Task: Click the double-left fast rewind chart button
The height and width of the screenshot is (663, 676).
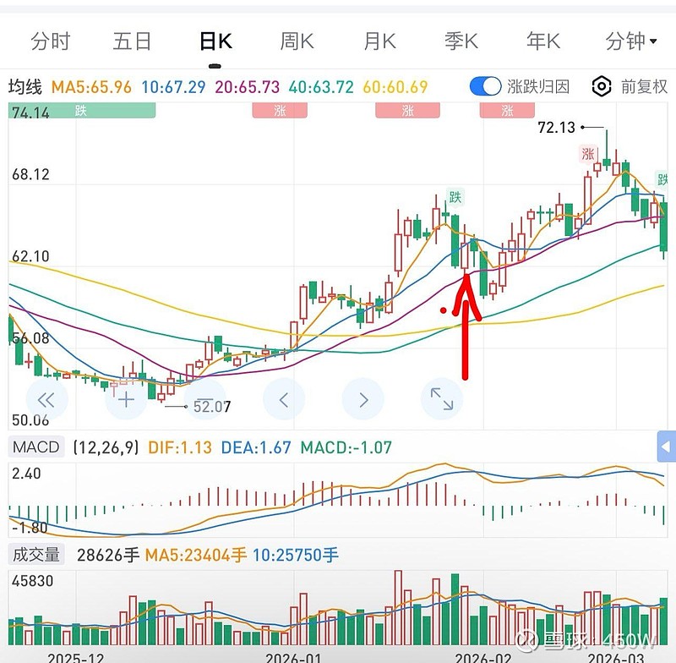Action: pos(47,399)
